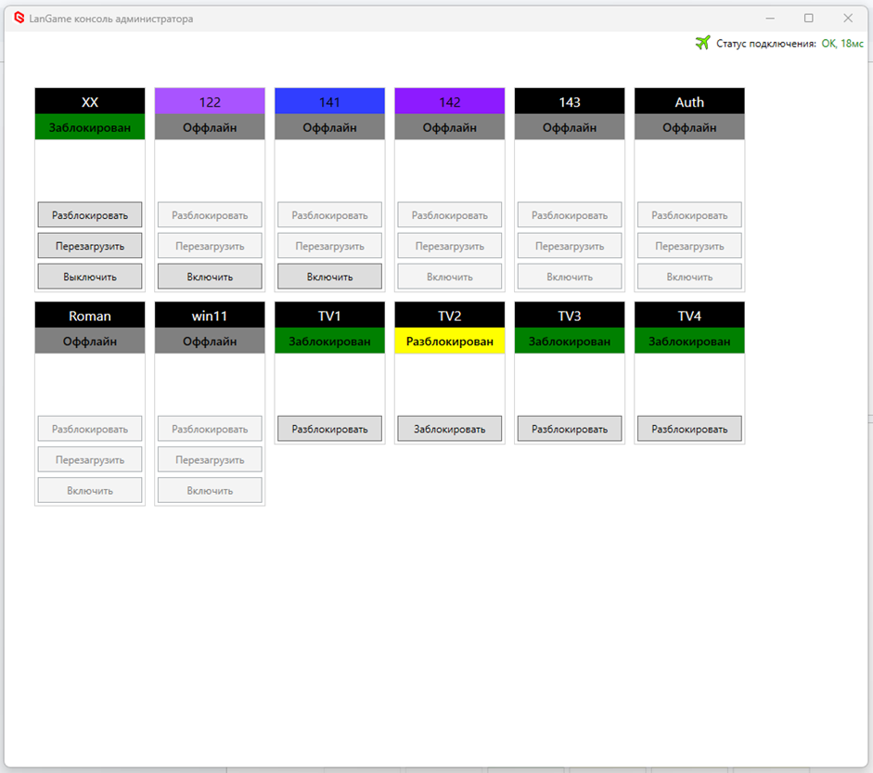This screenshot has height=773, width=873.
Task: Maximize the LanGame admin console window
Action: (808, 18)
